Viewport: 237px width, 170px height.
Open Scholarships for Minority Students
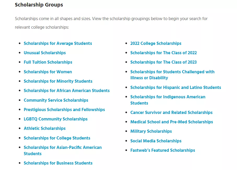click(58, 81)
